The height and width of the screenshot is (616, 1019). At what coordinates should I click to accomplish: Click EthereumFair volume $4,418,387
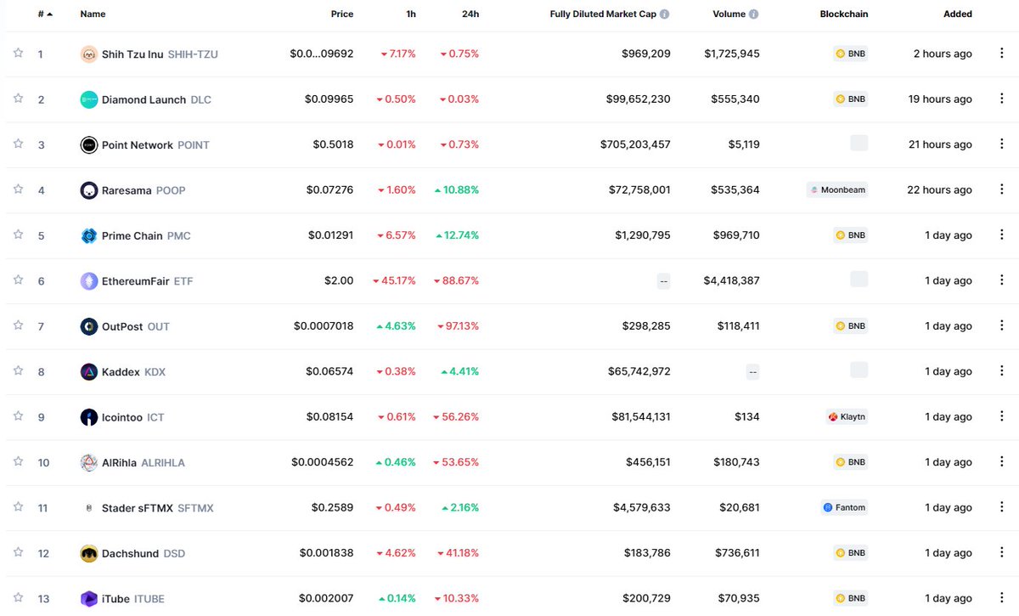(x=732, y=281)
